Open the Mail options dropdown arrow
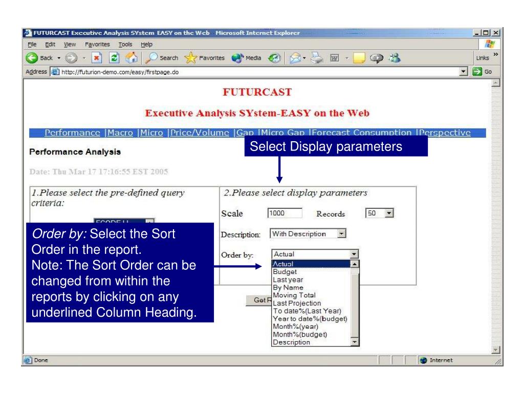Image resolution: width=524 pixels, height=393 pixels. pos(304,58)
